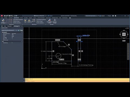Switch to the Einfügen ribbon tab
130x97 pixels.
coord(6,18)
